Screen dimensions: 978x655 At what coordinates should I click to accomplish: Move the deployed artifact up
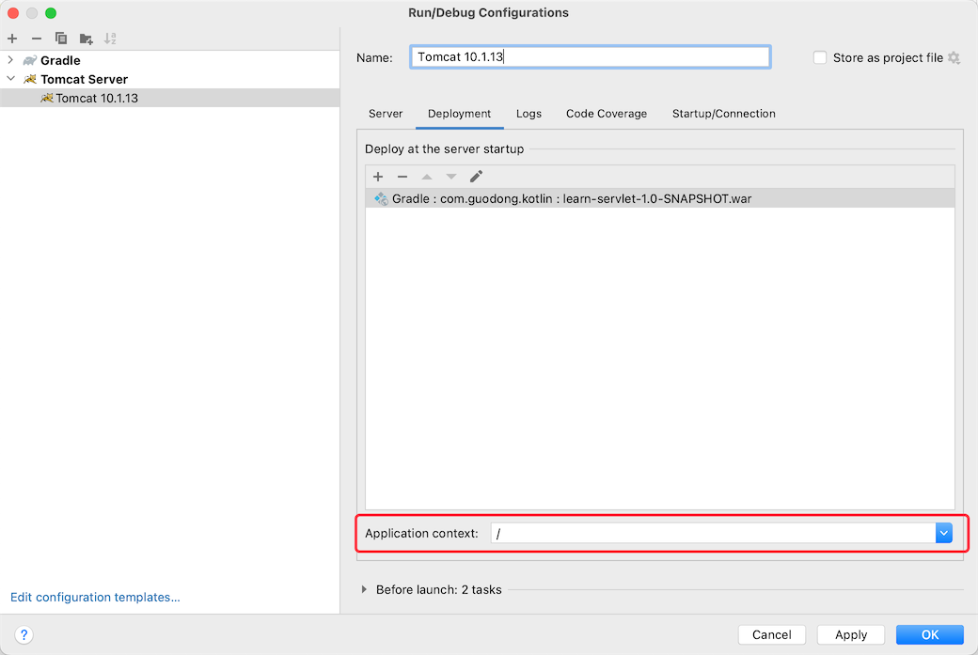[427, 176]
